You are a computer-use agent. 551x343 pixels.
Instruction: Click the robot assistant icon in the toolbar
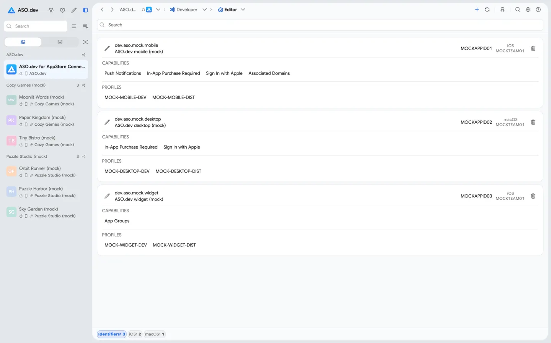coord(502,10)
